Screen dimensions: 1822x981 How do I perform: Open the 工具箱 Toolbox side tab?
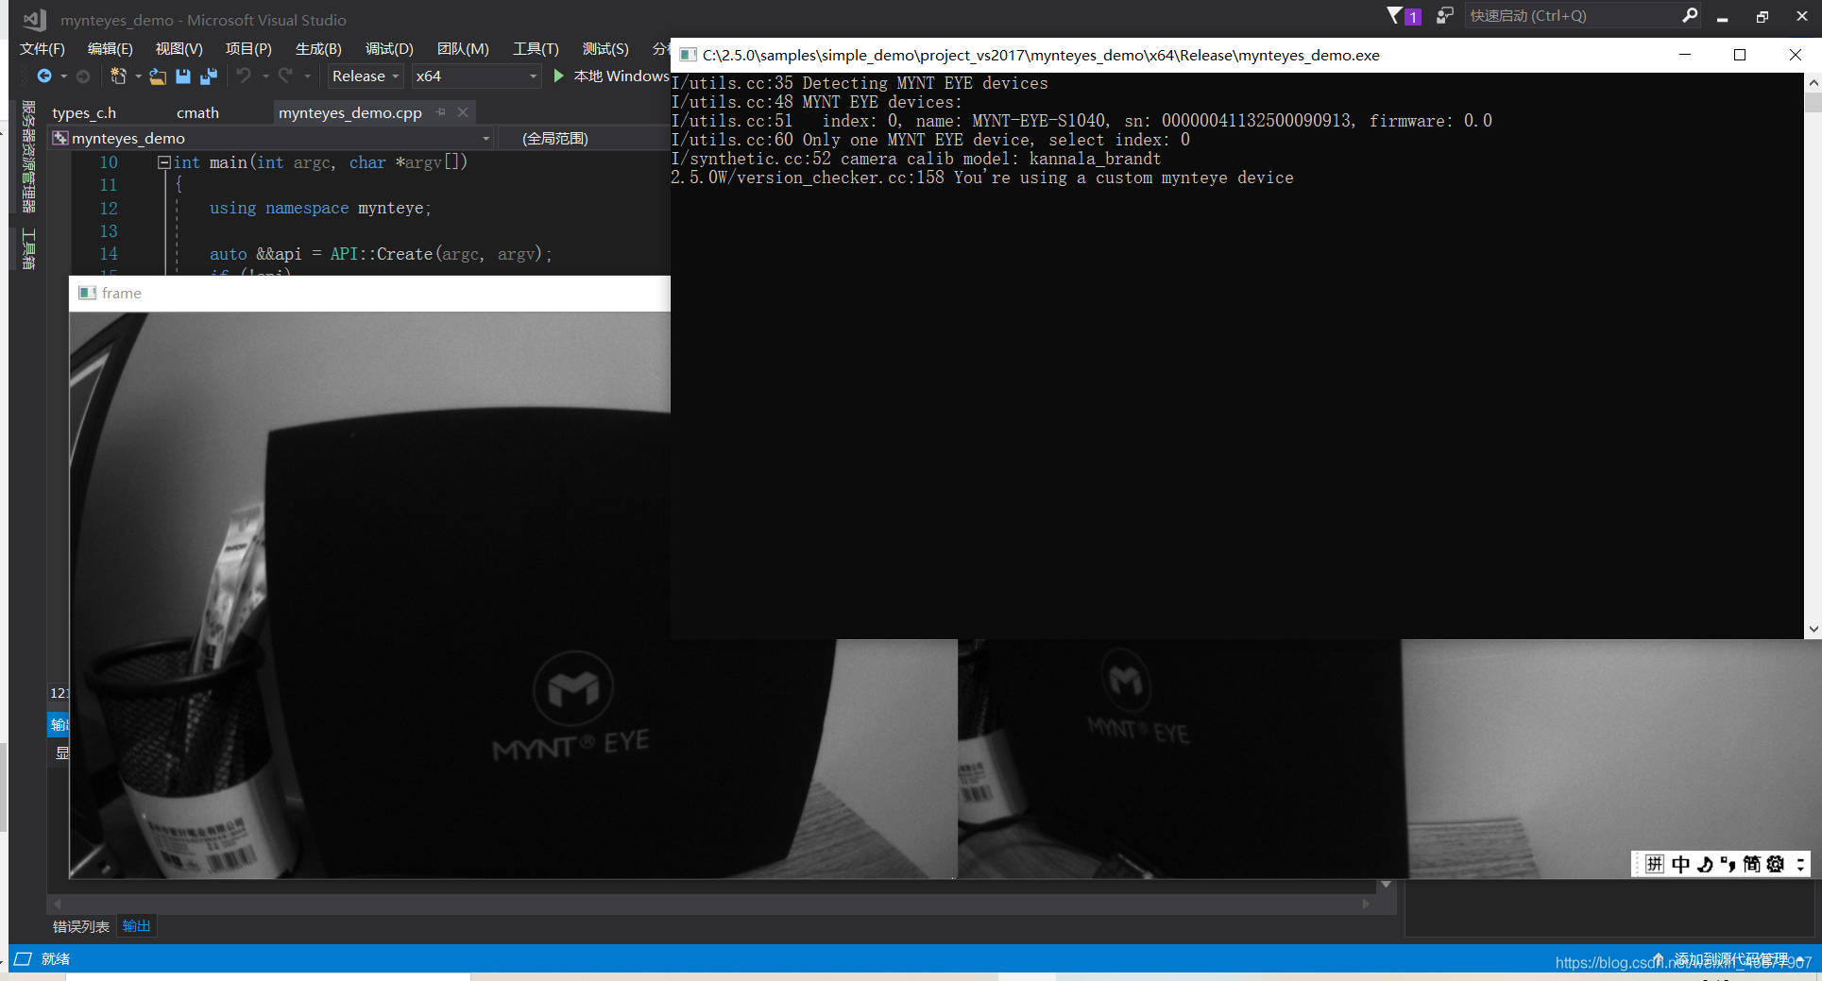point(28,248)
